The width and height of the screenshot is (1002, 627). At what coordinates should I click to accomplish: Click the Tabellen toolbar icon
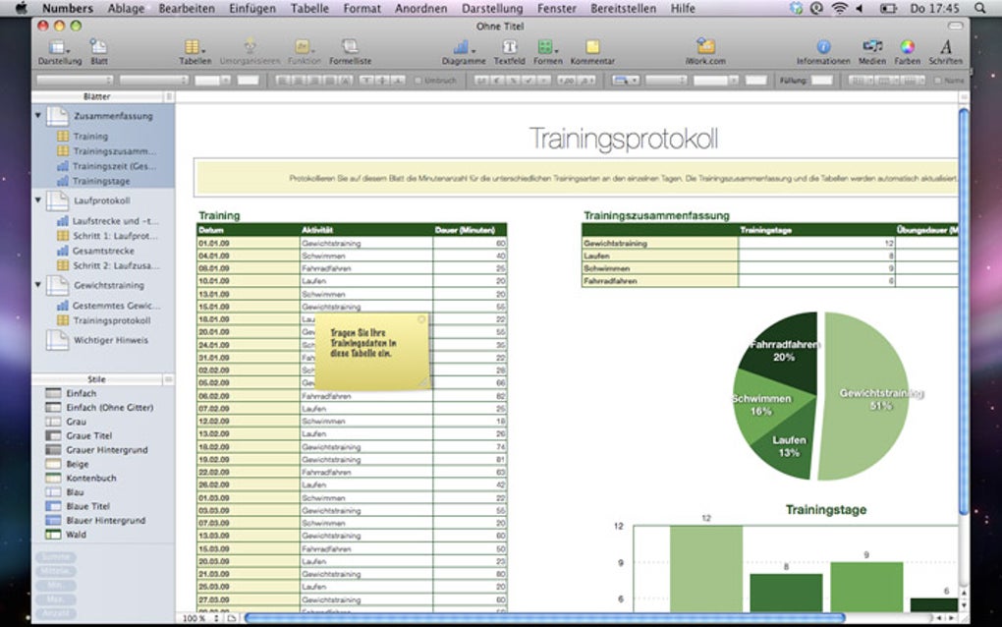coord(195,47)
